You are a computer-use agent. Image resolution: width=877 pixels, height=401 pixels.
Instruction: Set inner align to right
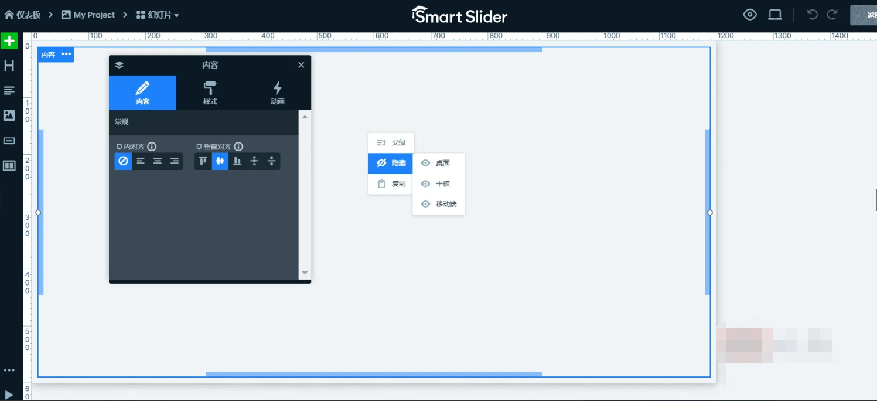[174, 161]
